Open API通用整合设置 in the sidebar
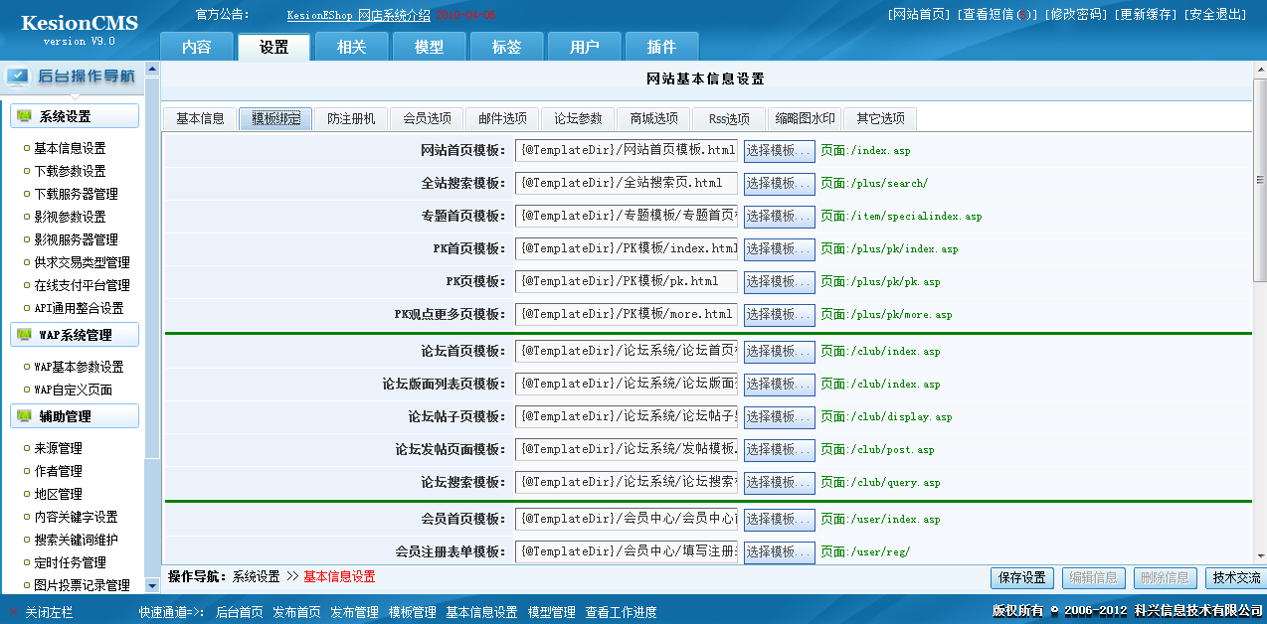1267x624 pixels. click(x=79, y=309)
